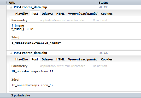Collapse the first POST zobraz_data.php request
This screenshot has width=141, height=98.
11,7
